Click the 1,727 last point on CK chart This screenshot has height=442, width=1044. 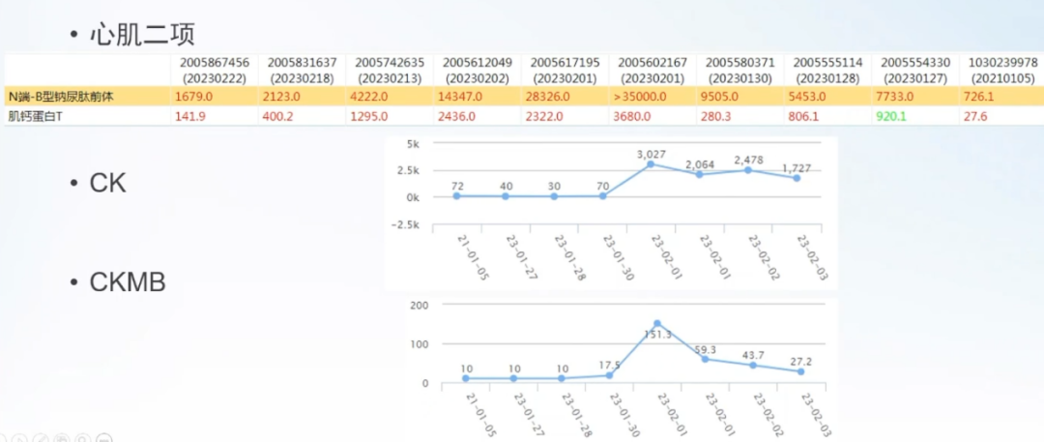(x=798, y=178)
